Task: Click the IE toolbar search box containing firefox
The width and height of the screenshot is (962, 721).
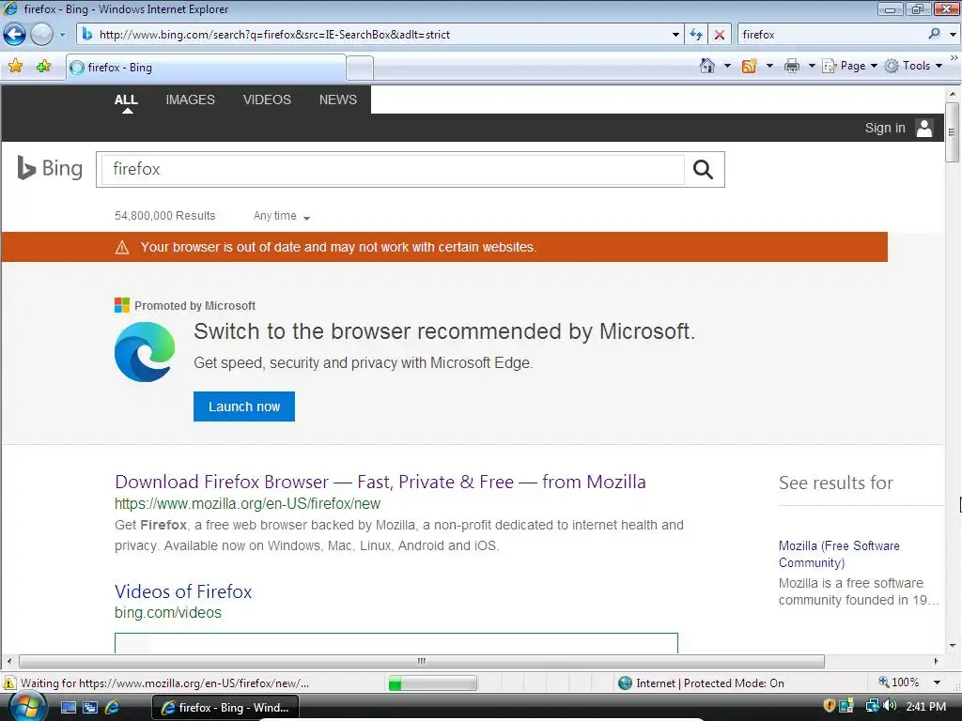Action: tap(831, 35)
